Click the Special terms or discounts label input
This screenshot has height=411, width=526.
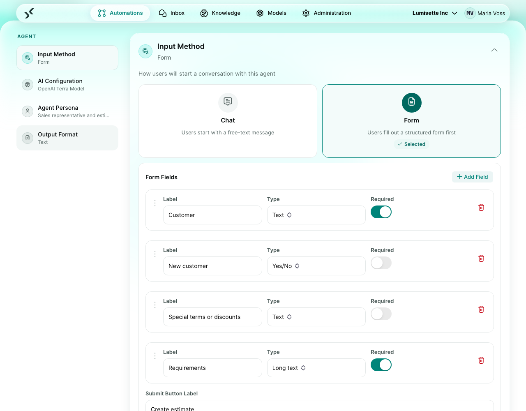pos(212,317)
